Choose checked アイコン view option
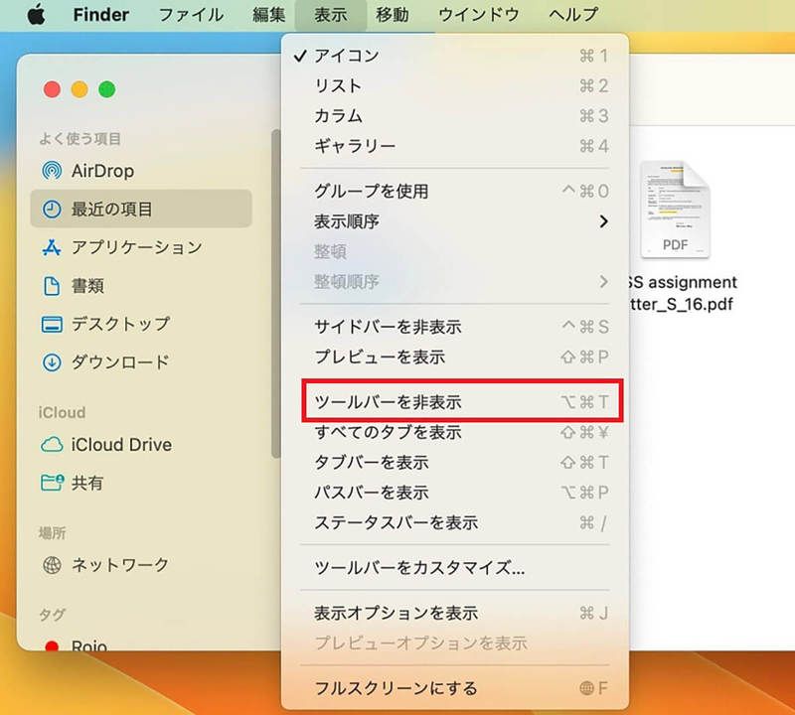The height and width of the screenshot is (715, 795). tap(455, 56)
